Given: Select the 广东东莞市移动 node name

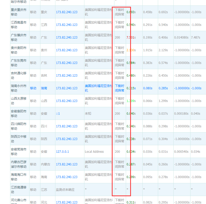Looking at the screenshot, I should 19,63.
